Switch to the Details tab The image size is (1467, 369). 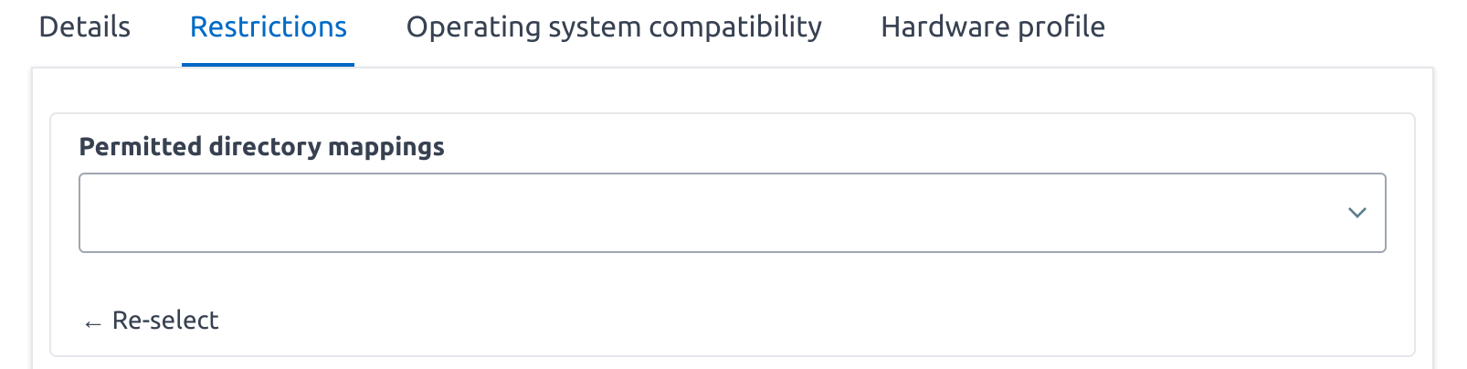pyautogui.click(x=85, y=27)
